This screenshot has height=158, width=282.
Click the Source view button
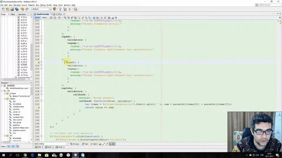tap(37, 18)
